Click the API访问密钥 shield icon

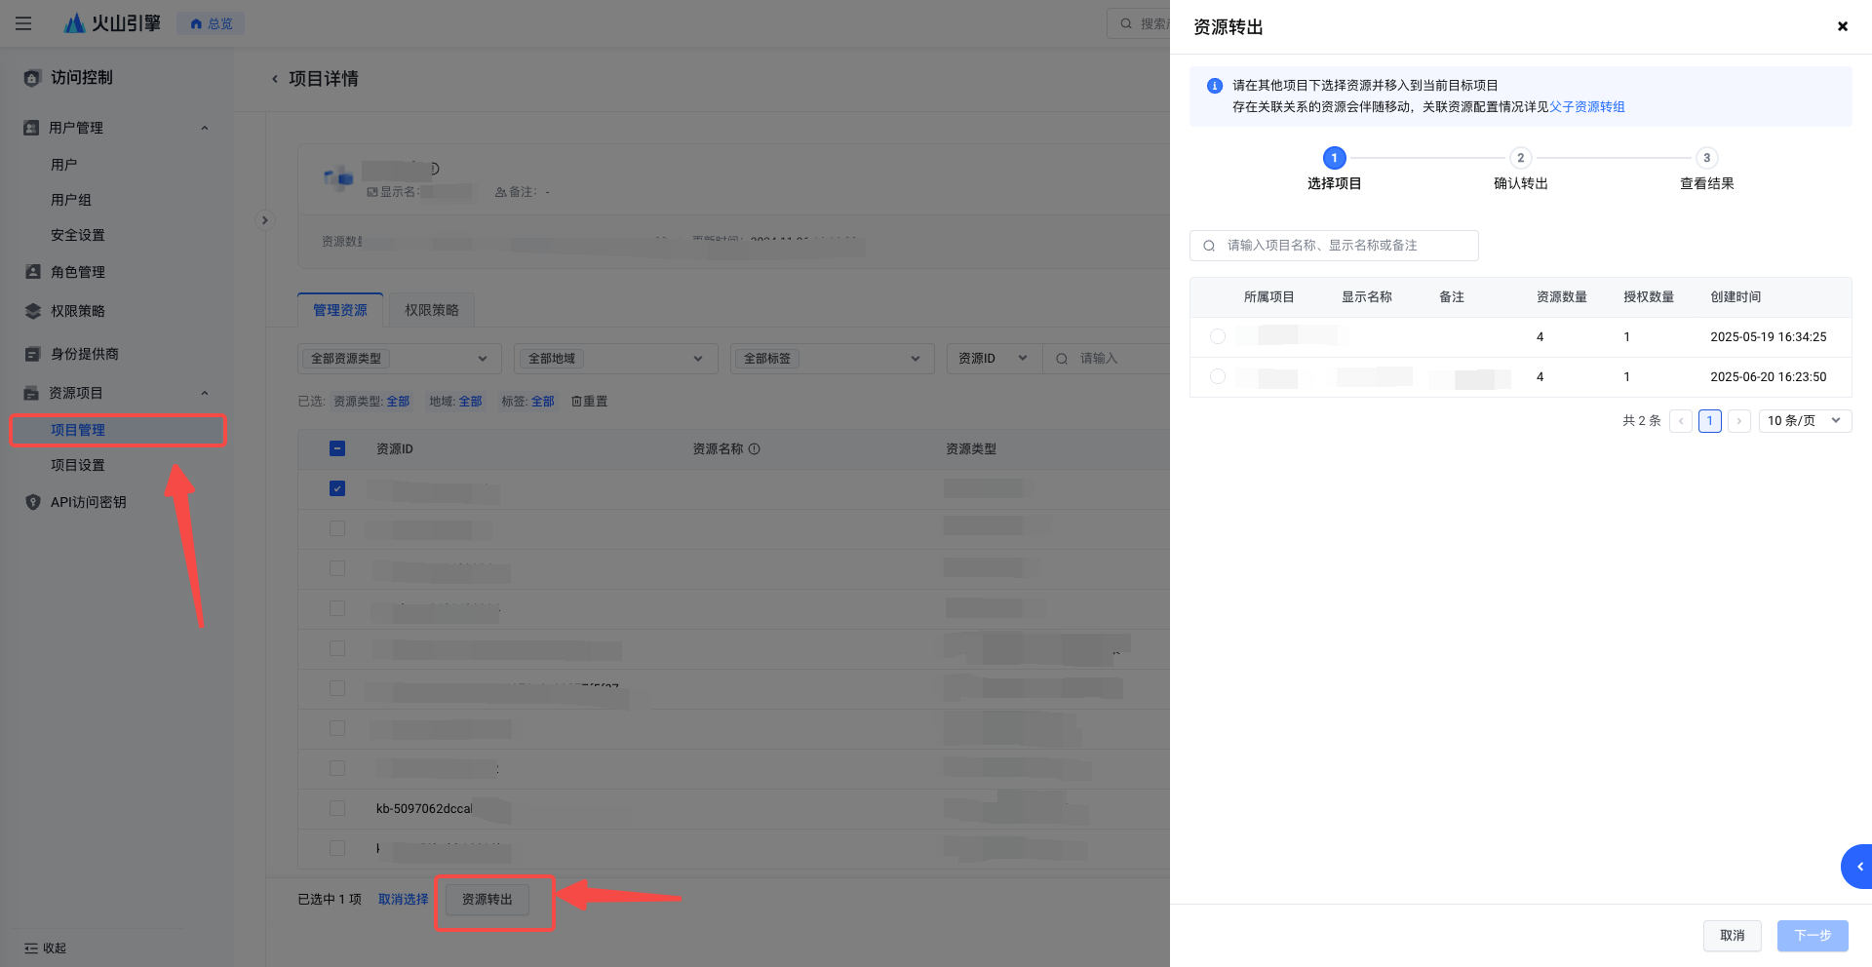33,502
